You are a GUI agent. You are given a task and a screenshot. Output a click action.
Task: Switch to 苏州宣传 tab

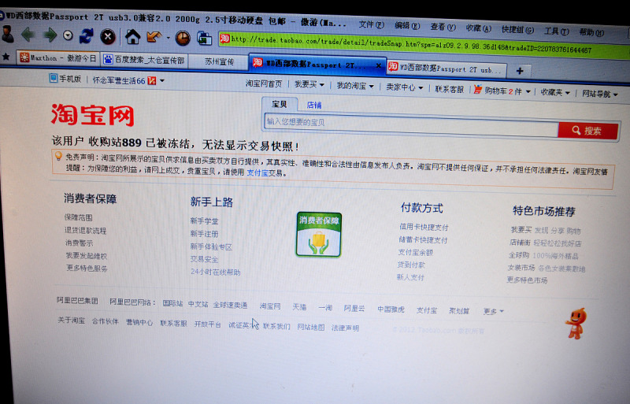(x=219, y=61)
